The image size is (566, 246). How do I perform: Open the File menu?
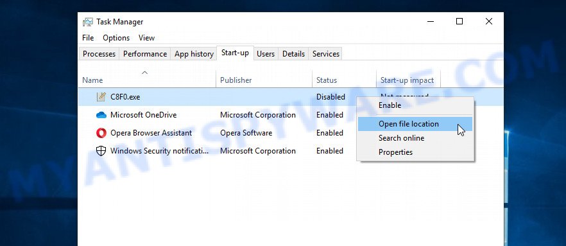pyautogui.click(x=88, y=38)
